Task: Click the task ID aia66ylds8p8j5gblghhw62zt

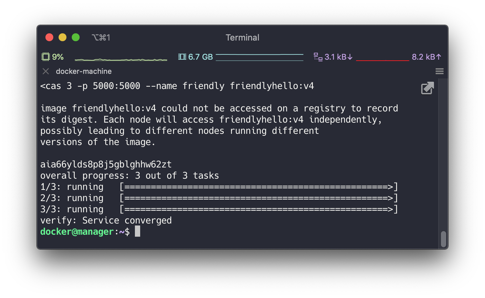Action: (x=106, y=164)
